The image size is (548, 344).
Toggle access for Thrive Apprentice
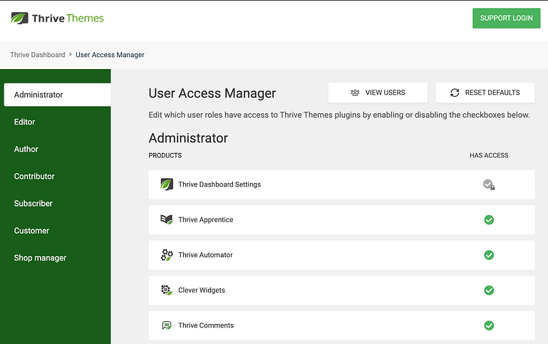(x=489, y=219)
